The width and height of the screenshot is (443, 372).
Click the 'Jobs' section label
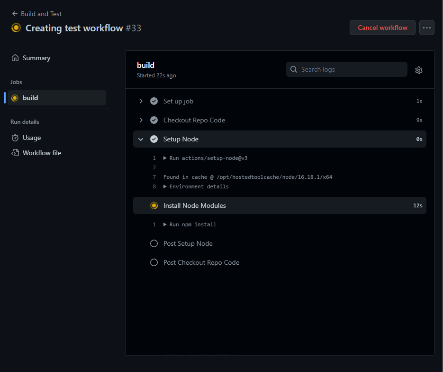16,82
